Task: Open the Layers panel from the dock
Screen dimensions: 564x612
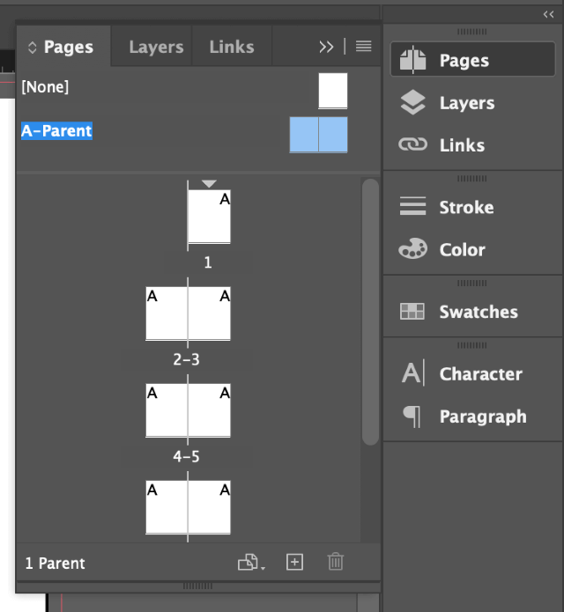Action: tap(472, 103)
